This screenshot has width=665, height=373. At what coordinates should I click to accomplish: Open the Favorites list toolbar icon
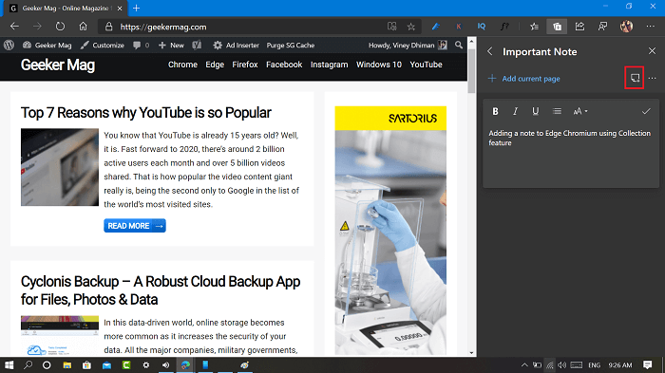coord(534,27)
